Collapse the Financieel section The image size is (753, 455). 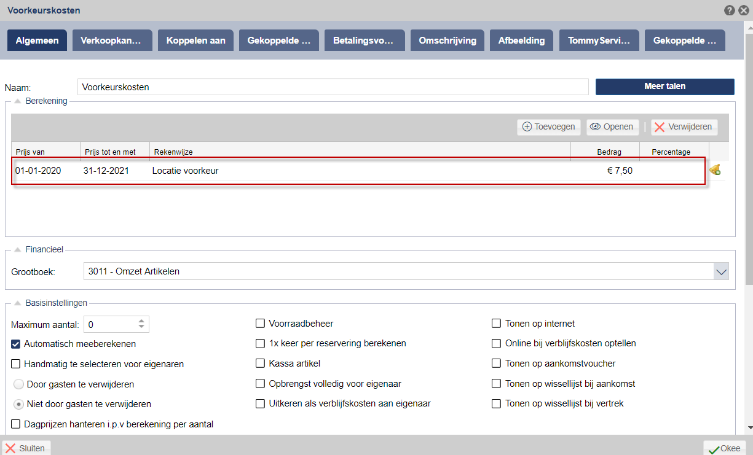17,249
